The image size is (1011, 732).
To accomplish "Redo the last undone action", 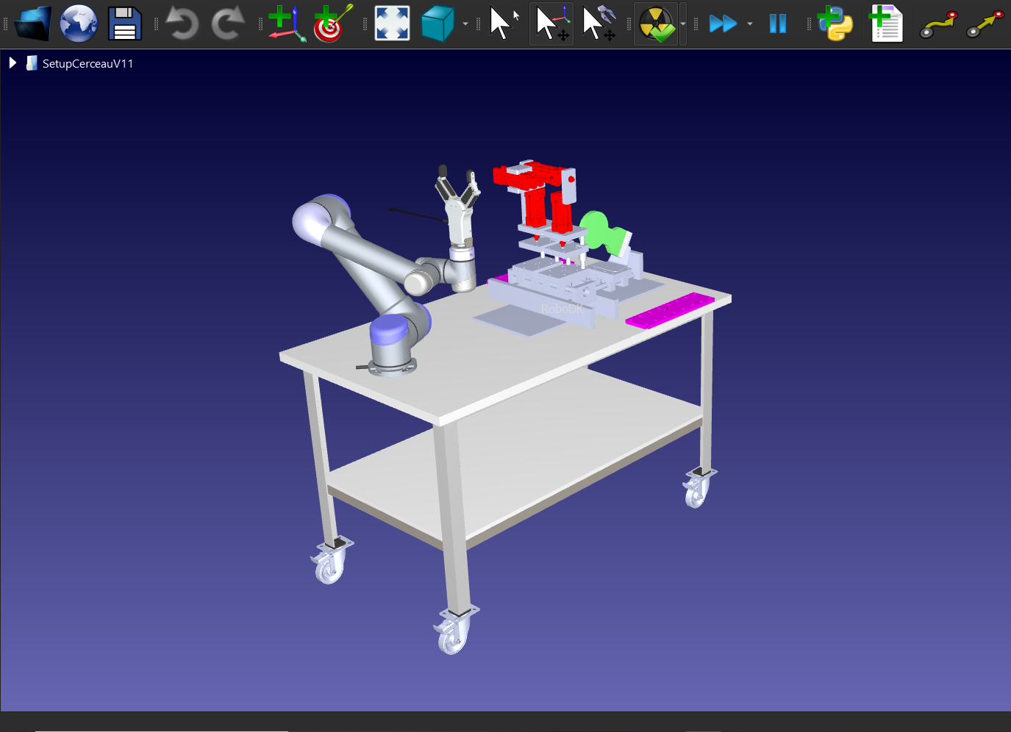I will point(228,24).
